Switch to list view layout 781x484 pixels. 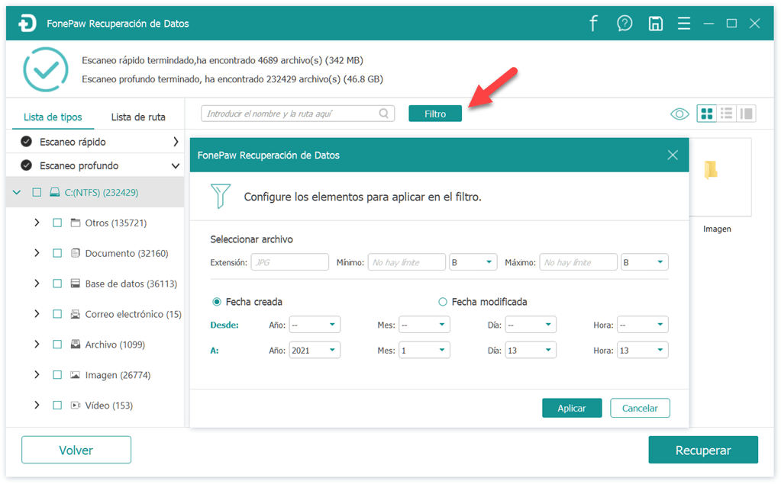727,114
